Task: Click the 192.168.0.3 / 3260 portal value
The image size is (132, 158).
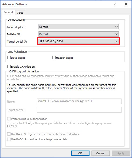Action: [51, 41]
